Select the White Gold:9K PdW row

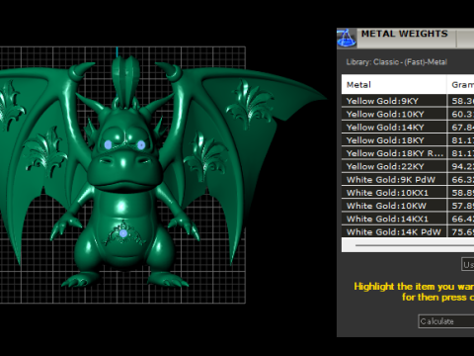408,180
